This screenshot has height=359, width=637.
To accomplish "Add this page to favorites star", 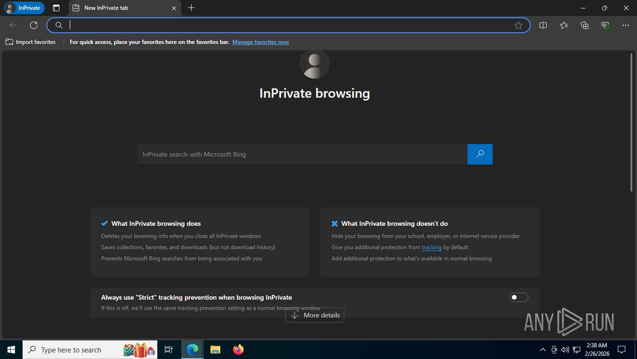I will point(518,25).
